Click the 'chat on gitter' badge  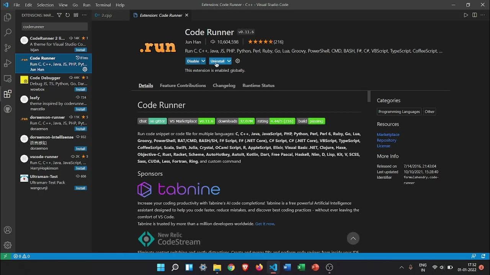point(152,121)
